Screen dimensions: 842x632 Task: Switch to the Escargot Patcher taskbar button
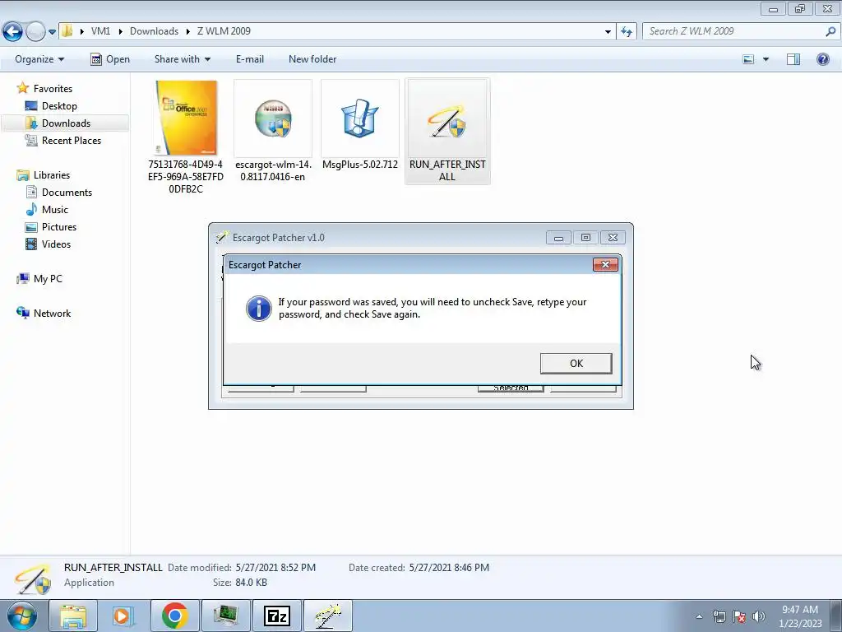[328, 616]
